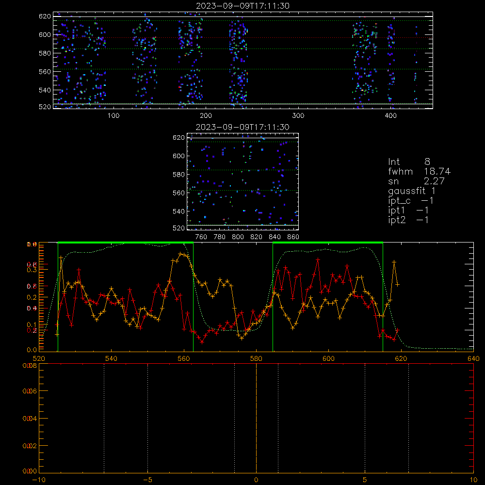Click the timestamp title above the wide top plot

pyautogui.click(x=242, y=6)
